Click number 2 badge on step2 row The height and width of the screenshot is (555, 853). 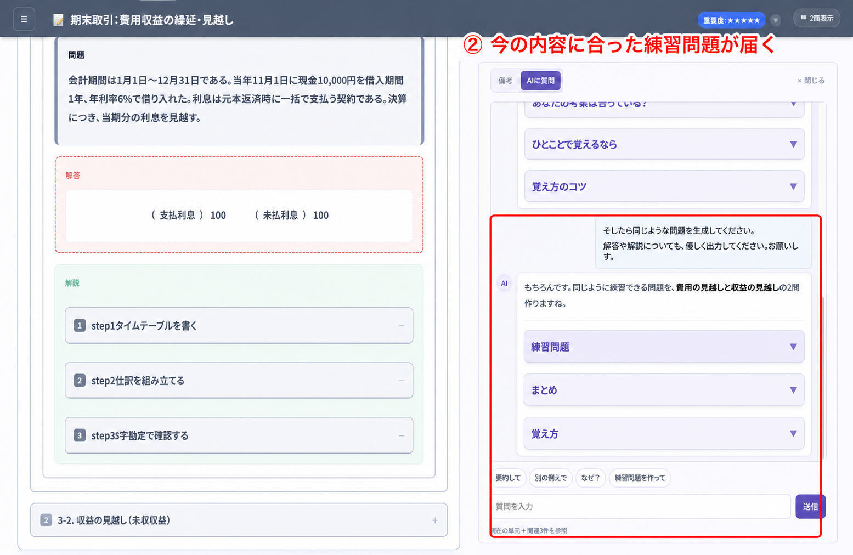click(80, 381)
